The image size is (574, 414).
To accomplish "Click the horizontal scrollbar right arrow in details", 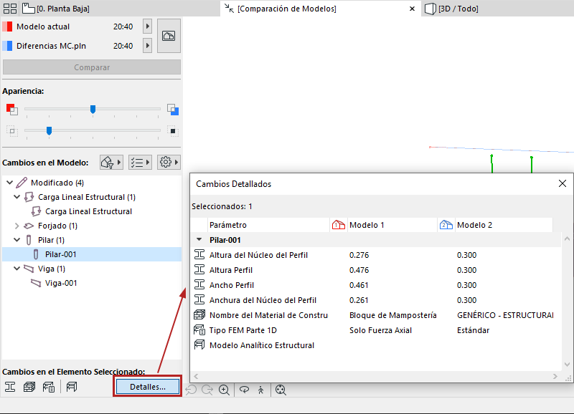I will (555, 376).
